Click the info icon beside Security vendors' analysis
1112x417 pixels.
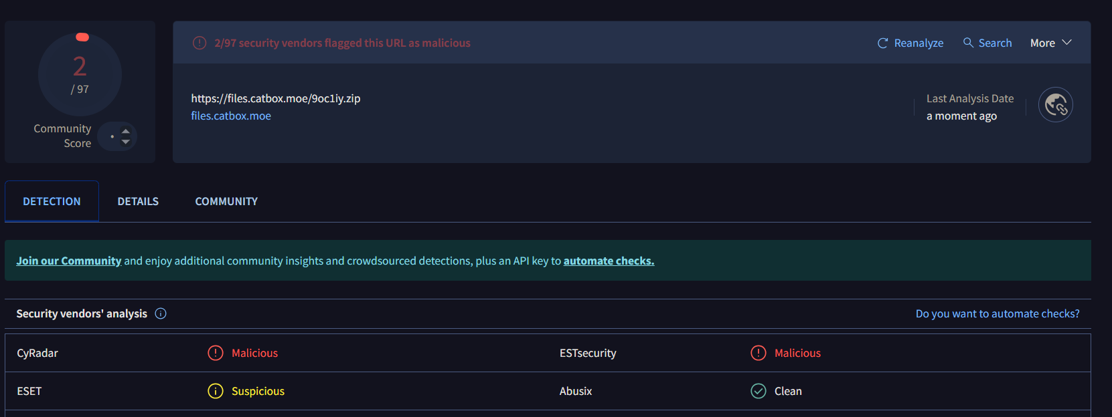(161, 313)
